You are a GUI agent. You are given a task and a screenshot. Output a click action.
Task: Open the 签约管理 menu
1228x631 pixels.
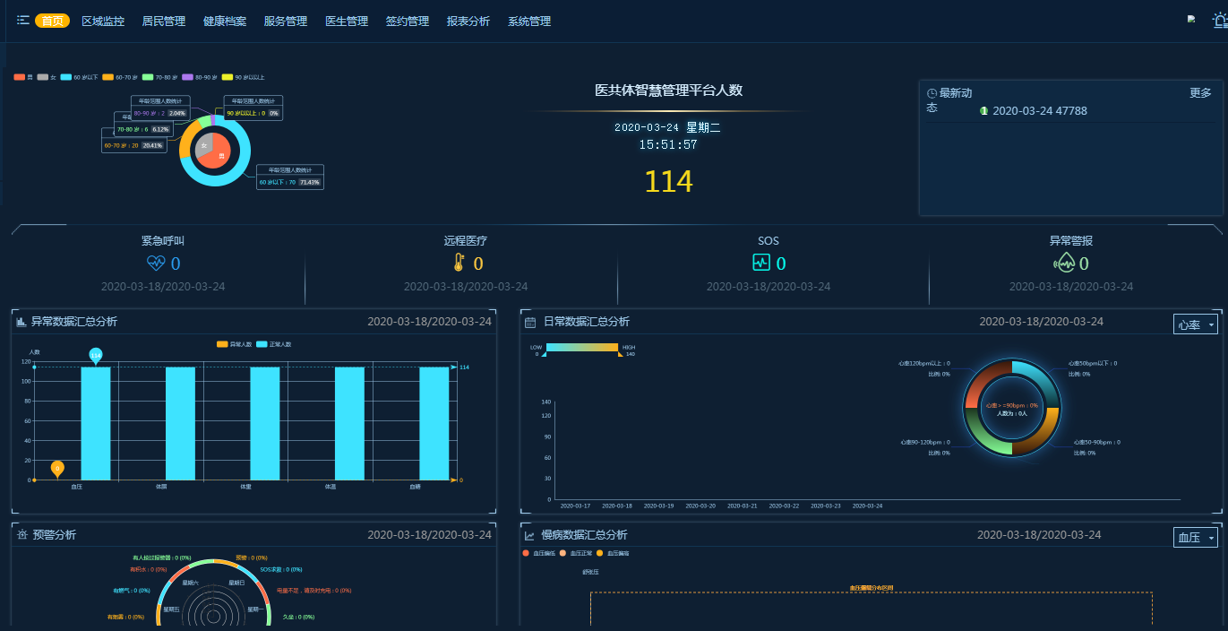point(408,21)
